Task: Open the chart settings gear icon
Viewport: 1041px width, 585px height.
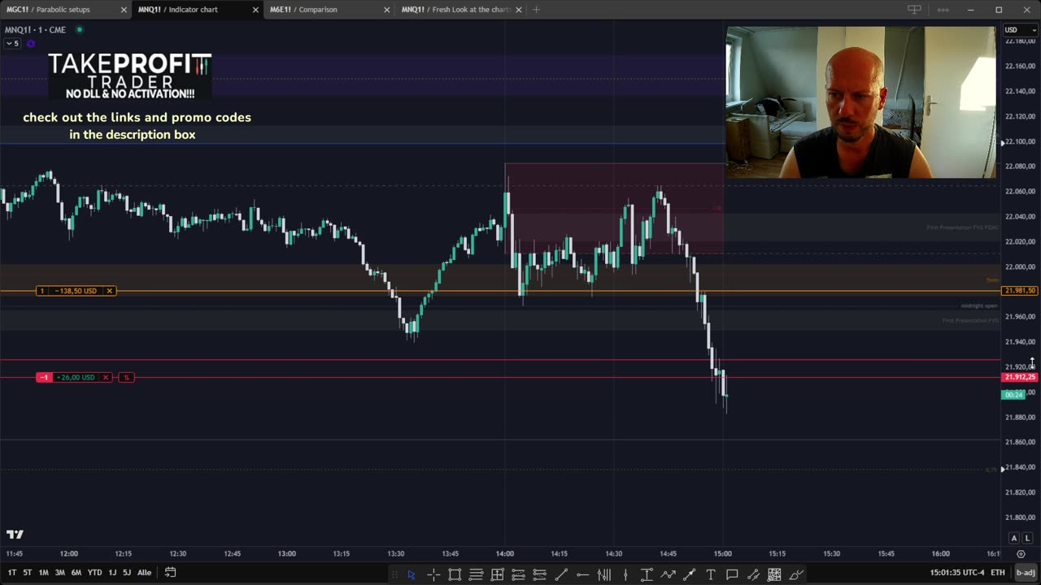Action: coord(1021,553)
